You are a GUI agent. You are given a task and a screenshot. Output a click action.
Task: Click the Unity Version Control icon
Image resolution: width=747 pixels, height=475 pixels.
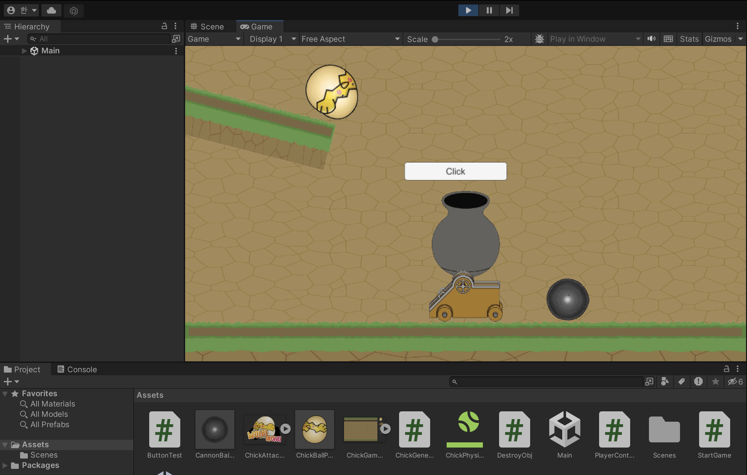click(74, 11)
